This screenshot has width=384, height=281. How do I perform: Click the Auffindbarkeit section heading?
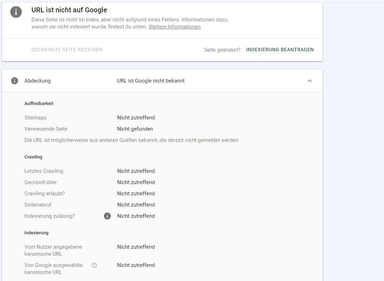click(x=39, y=104)
